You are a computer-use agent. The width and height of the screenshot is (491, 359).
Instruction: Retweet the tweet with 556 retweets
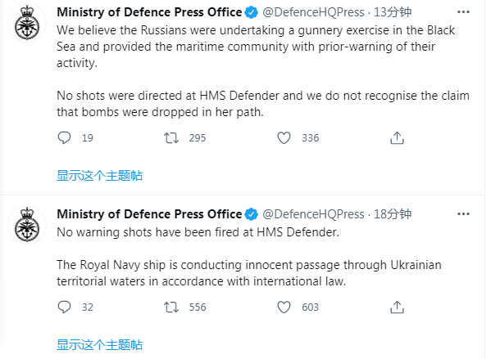[x=171, y=307]
